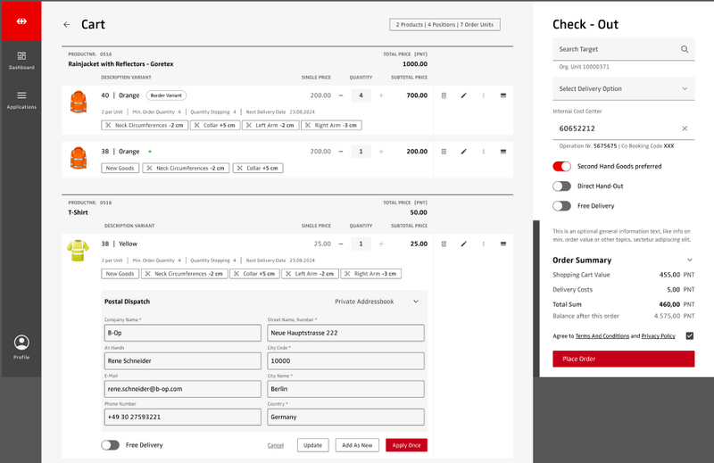Open the Privacy Policy link

pyautogui.click(x=658, y=336)
